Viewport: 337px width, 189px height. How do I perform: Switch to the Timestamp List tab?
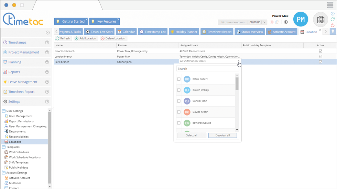(153, 32)
